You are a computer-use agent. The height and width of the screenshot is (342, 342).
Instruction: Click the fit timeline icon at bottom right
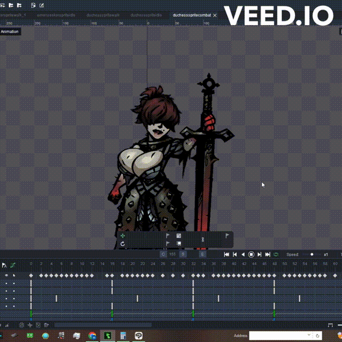pos(330,325)
